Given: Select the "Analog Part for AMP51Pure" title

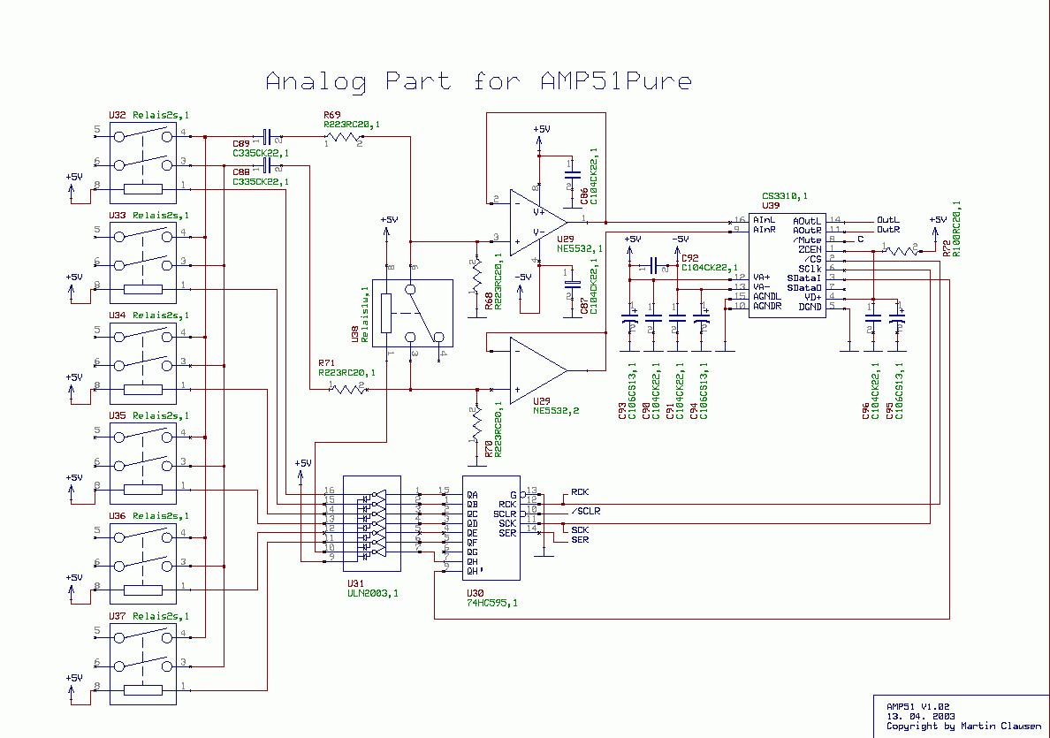Looking at the screenshot, I should click(478, 82).
